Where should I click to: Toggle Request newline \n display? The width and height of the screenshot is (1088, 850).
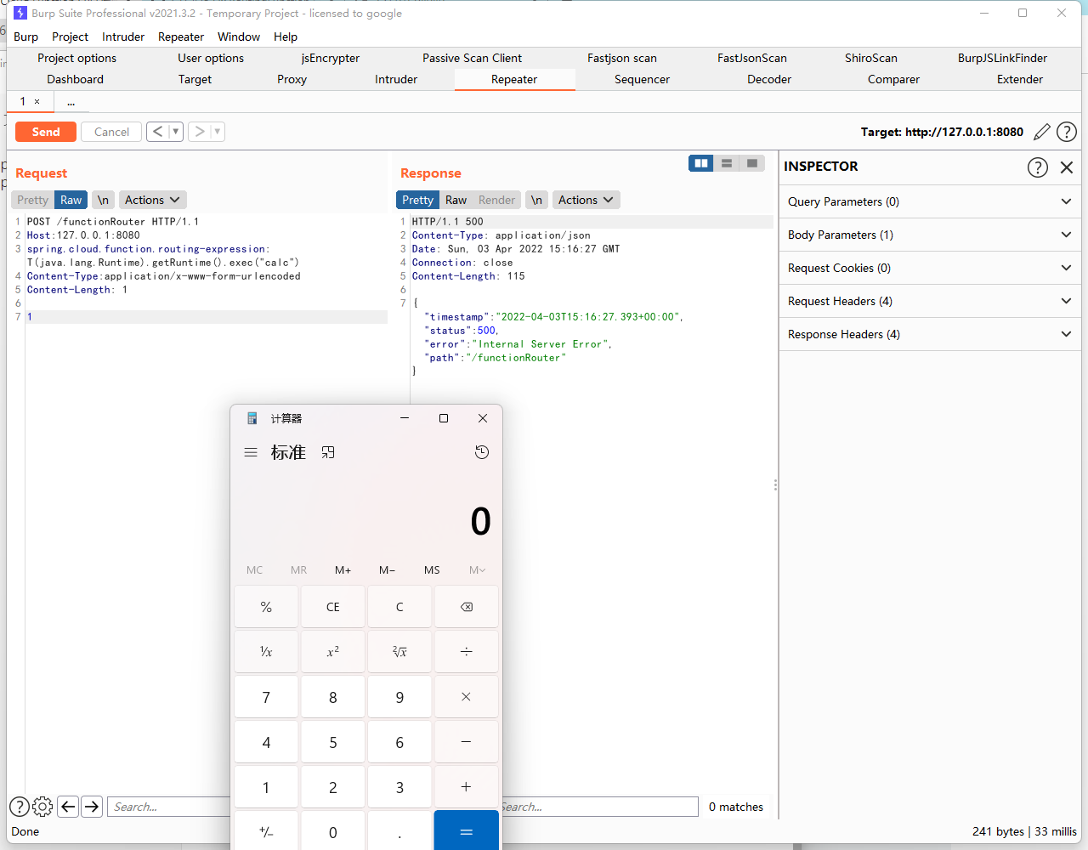[103, 200]
